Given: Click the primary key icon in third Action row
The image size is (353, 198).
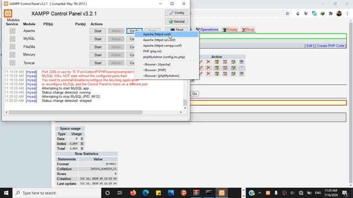Looking at the screenshot, I should coord(217,74).
